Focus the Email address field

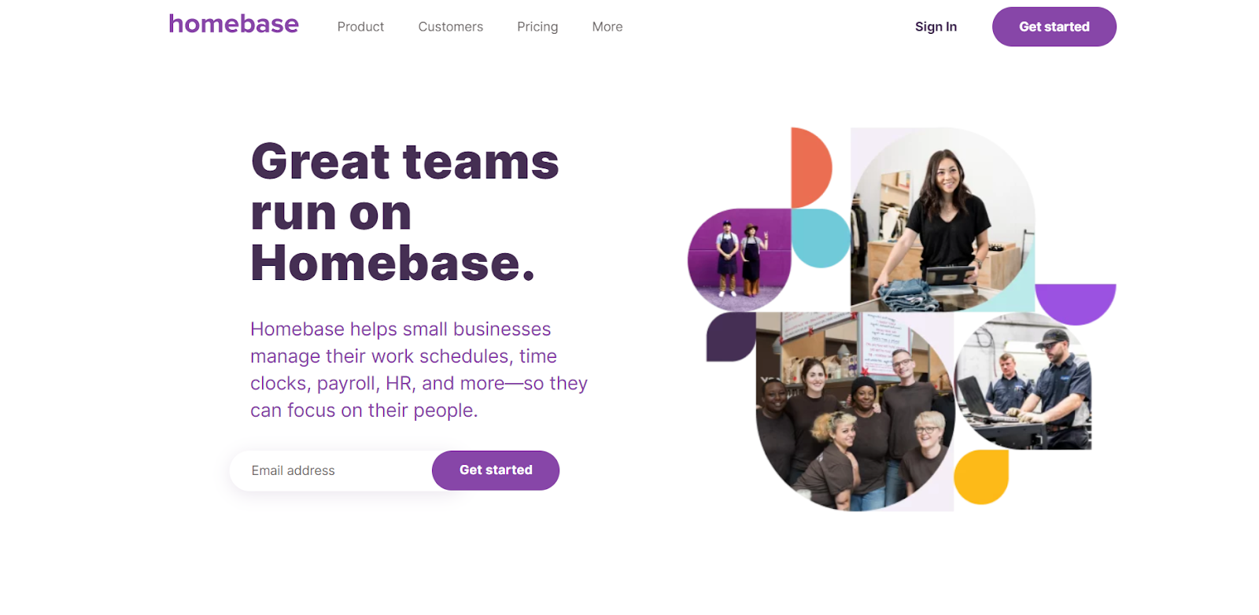pyautogui.click(x=330, y=470)
